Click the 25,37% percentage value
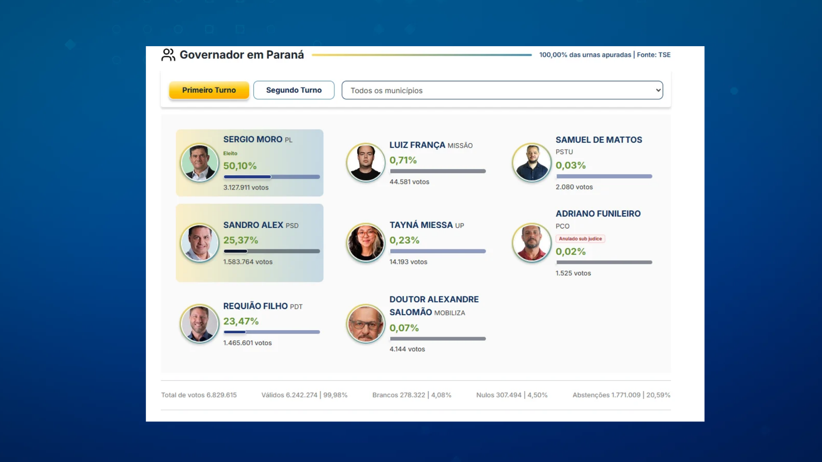The width and height of the screenshot is (822, 462). coord(241,240)
